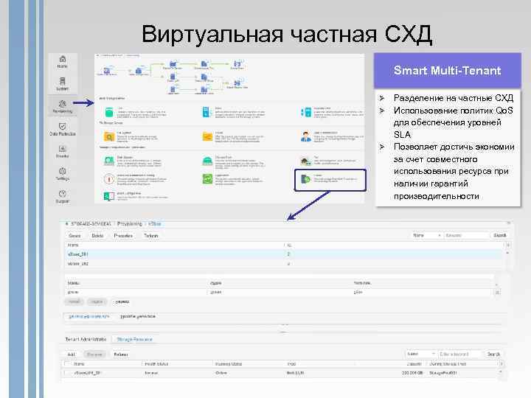
Task: Open Data Protection in the sidebar
Action: (x=62, y=129)
